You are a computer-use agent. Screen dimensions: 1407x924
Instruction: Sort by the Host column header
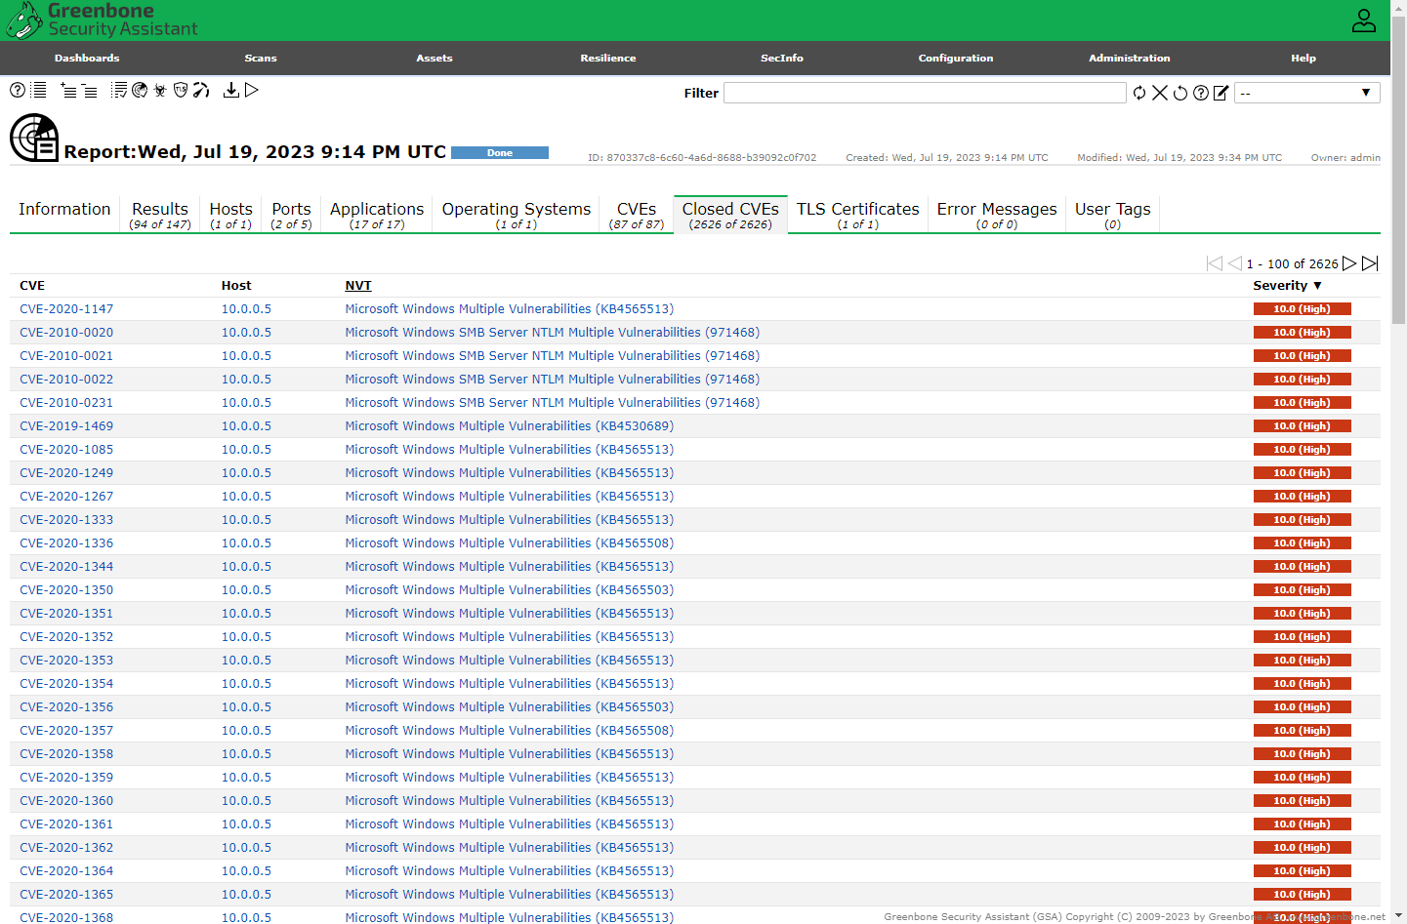(x=236, y=286)
